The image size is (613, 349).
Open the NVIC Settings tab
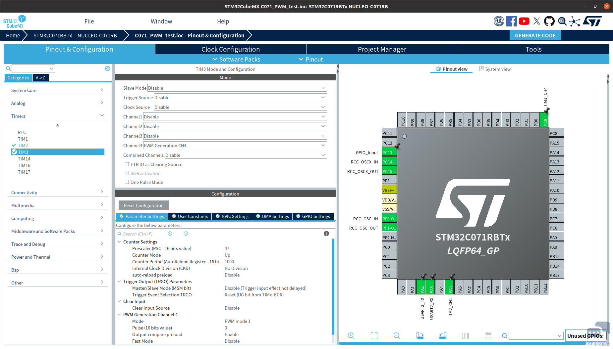pyautogui.click(x=232, y=216)
